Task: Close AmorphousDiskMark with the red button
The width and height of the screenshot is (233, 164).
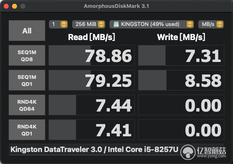Action: tap(6, 6)
